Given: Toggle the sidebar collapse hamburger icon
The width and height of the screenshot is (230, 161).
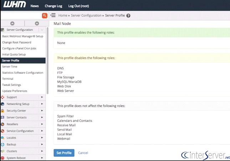Looking at the screenshot, I should [x=53, y=15].
